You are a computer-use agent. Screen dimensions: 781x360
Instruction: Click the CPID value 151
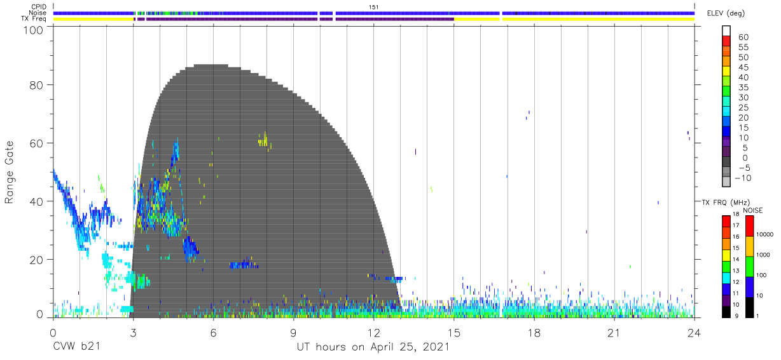(374, 6)
